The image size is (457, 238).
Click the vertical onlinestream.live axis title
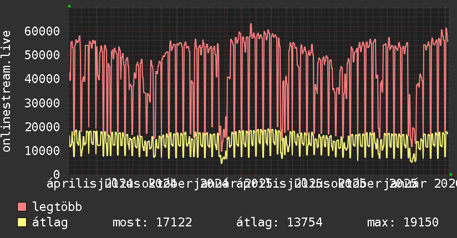click(x=6, y=91)
